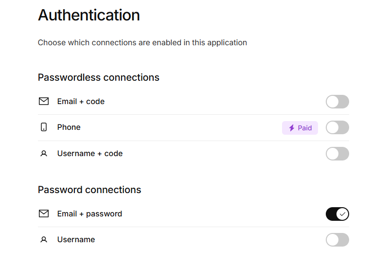This screenshot has width=389, height=267.
Task: Enable the Email + code toggle
Action: click(x=337, y=102)
